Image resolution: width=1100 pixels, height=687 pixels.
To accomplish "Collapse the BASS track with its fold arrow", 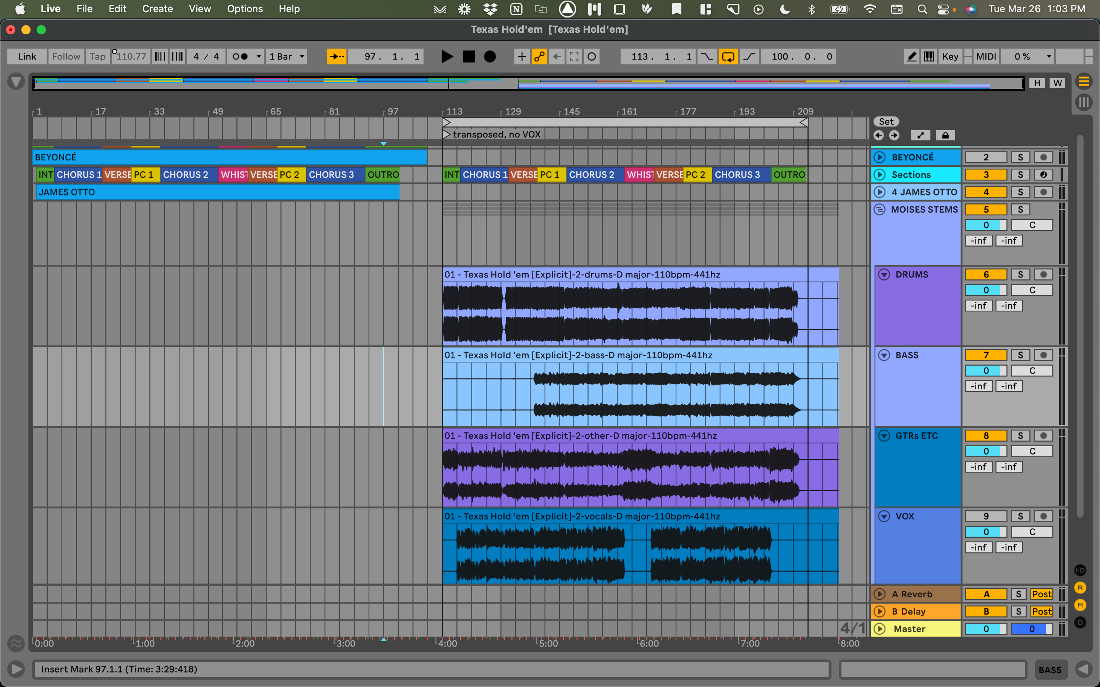I will pyautogui.click(x=884, y=355).
